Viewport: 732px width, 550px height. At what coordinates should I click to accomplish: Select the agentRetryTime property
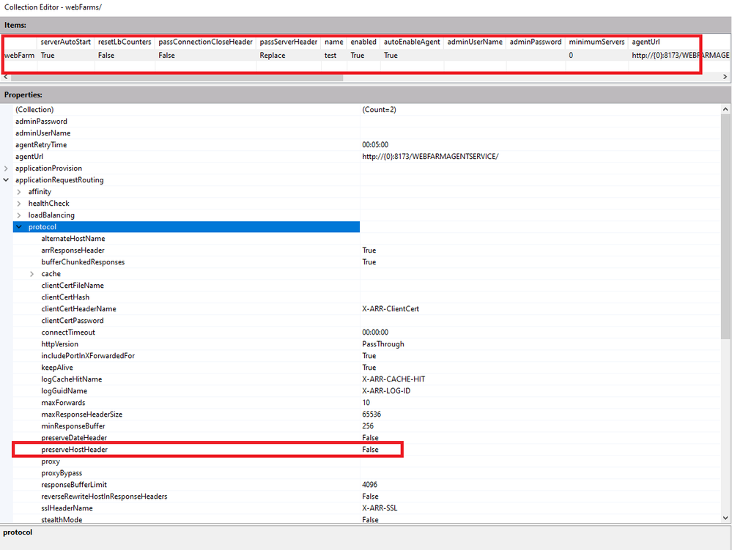tap(41, 144)
